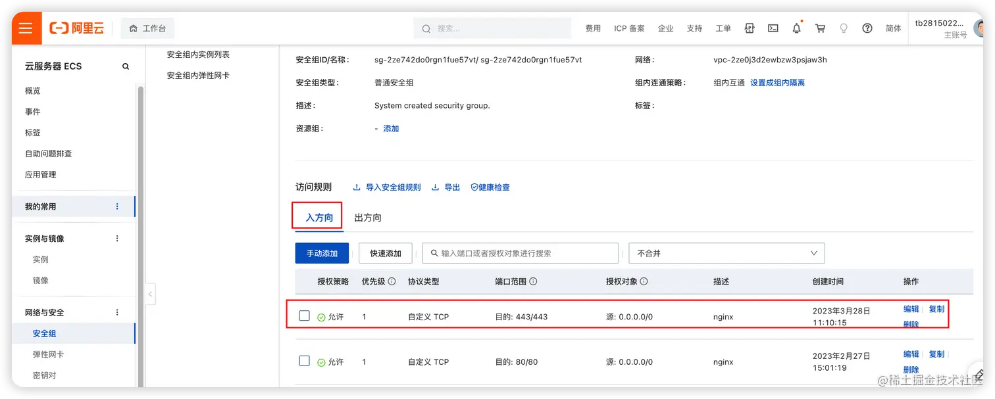This screenshot has width=995, height=399.
Task: Collapse the sidebar with the arrow handle
Action: point(150,294)
